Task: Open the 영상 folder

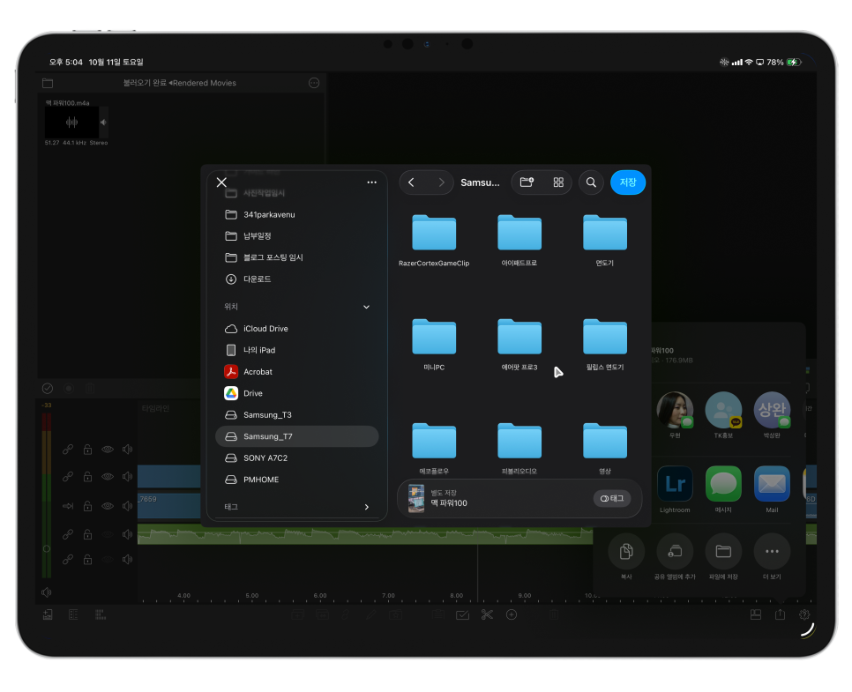Action: [x=605, y=448]
